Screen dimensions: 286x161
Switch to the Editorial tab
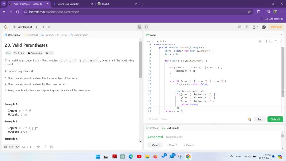point(31,35)
